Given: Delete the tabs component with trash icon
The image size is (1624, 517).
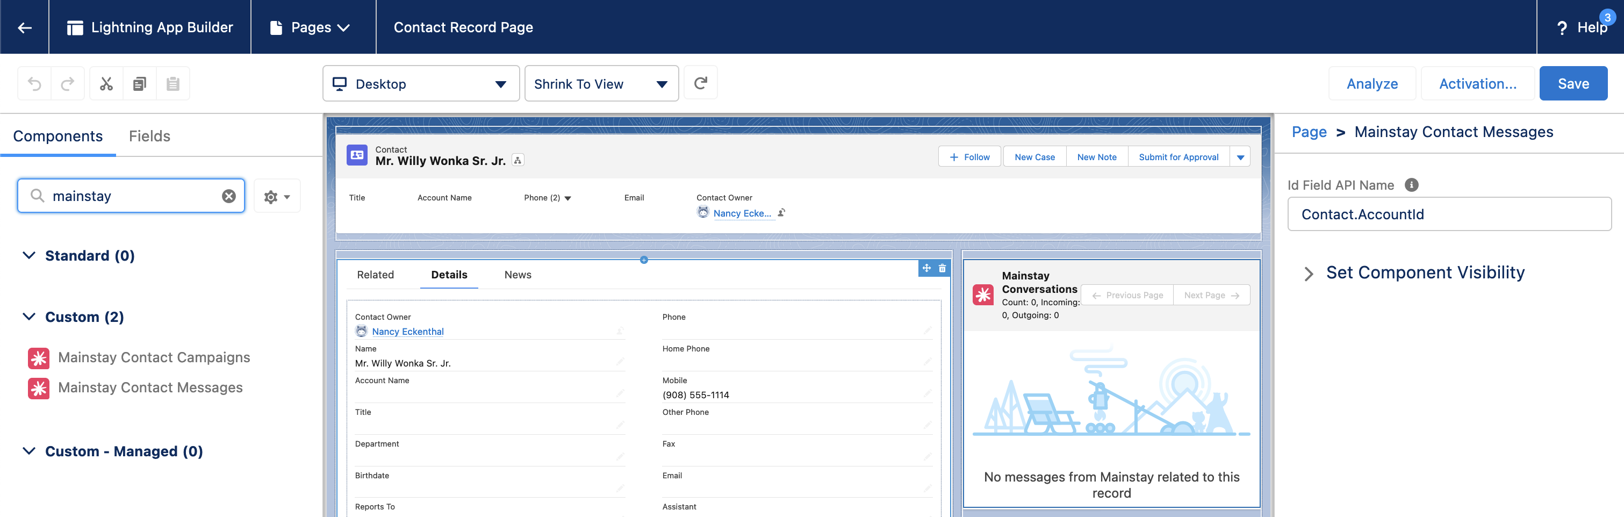Looking at the screenshot, I should pos(942,268).
